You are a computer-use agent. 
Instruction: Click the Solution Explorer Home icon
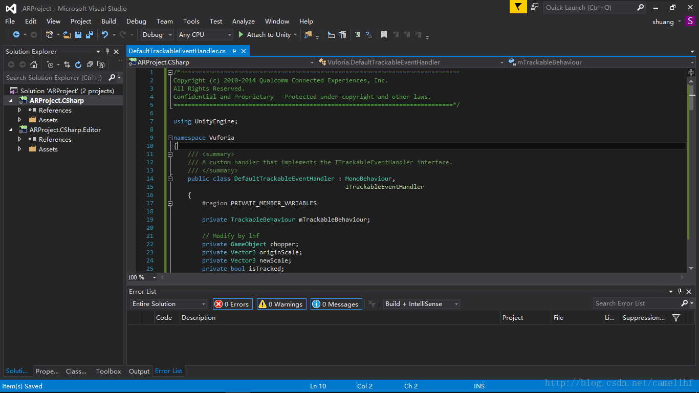pyautogui.click(x=34, y=64)
